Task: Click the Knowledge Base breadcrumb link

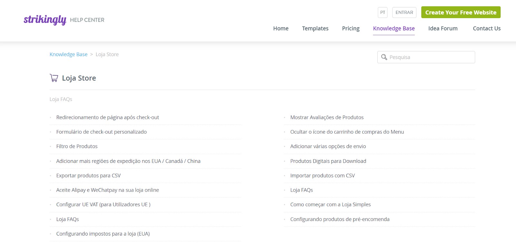Action: 68,55
